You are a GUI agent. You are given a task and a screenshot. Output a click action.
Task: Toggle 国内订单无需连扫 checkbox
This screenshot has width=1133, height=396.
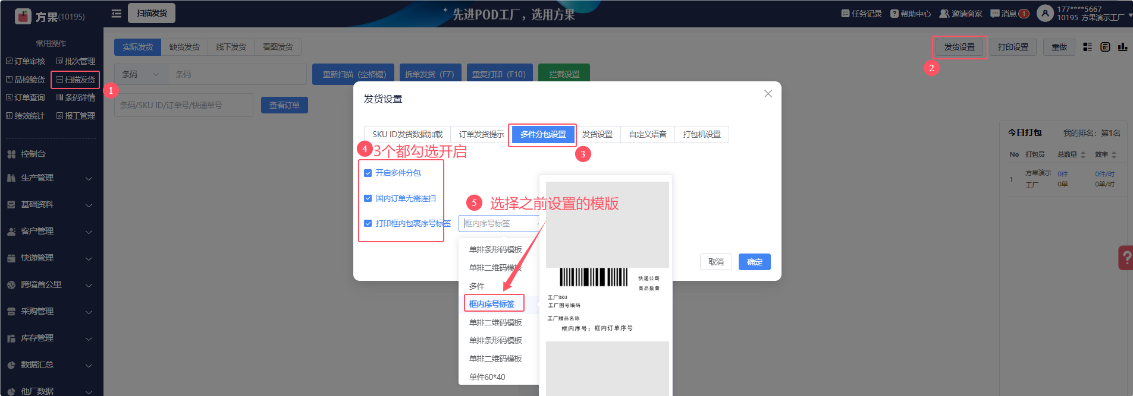click(368, 198)
